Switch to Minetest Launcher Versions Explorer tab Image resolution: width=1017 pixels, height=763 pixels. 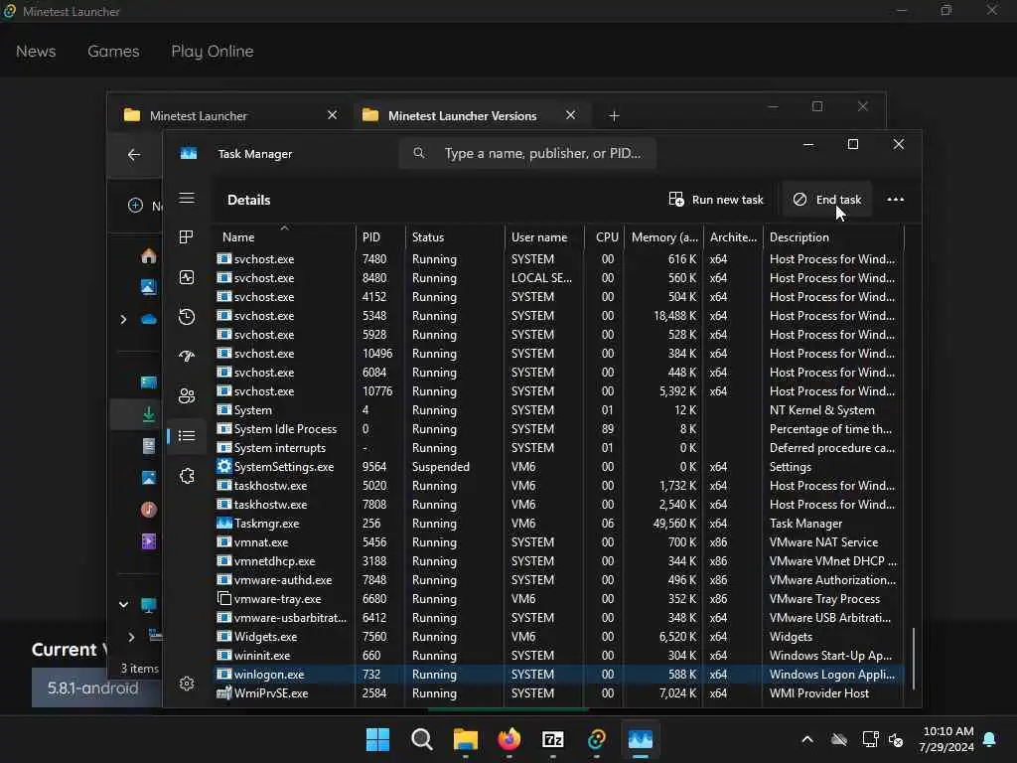tap(470, 115)
